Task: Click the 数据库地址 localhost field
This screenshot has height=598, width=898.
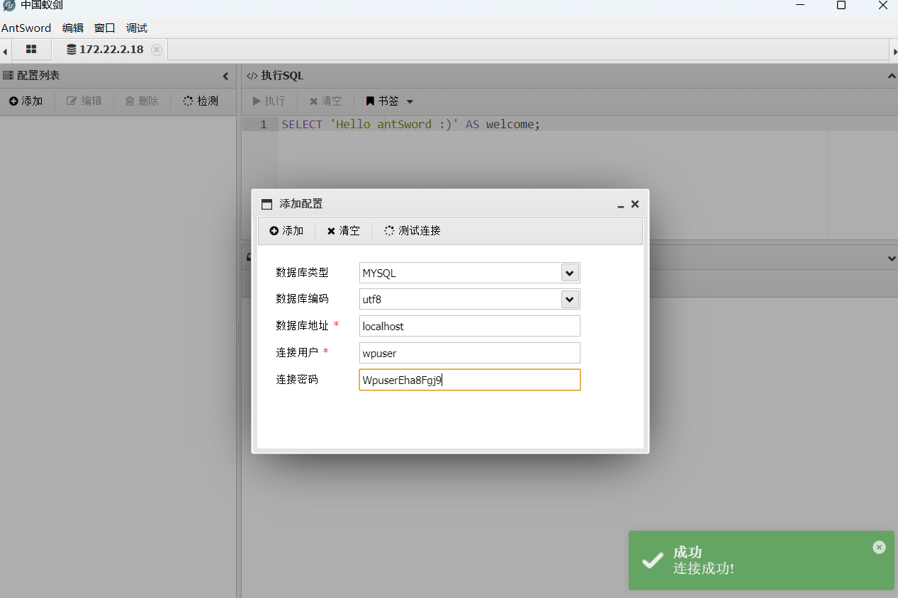Action: [x=470, y=326]
